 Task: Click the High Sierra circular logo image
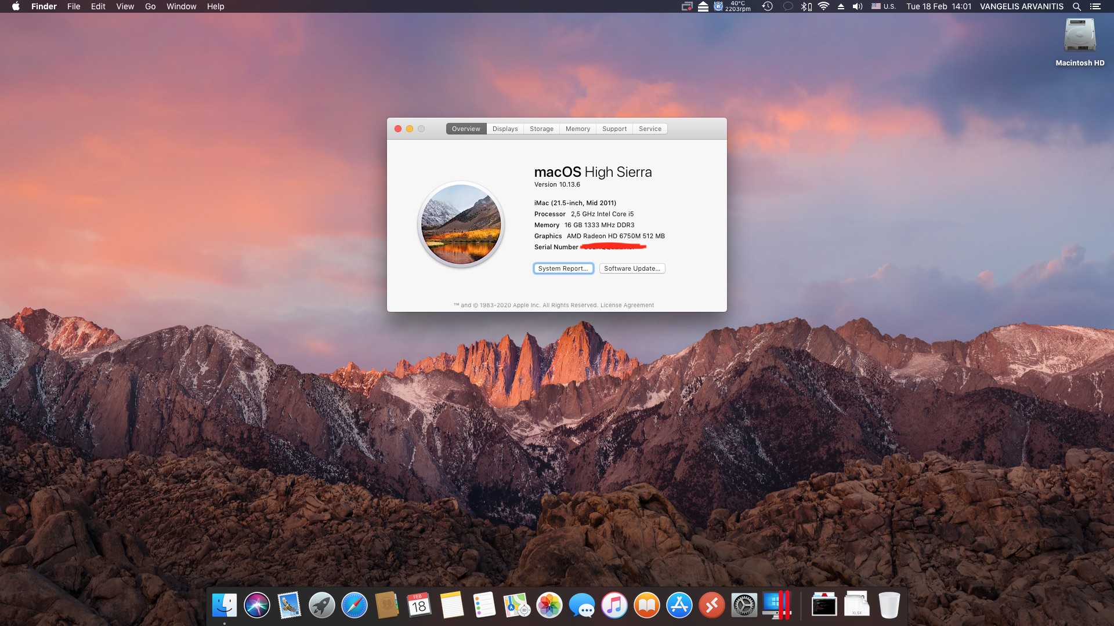[x=461, y=224]
